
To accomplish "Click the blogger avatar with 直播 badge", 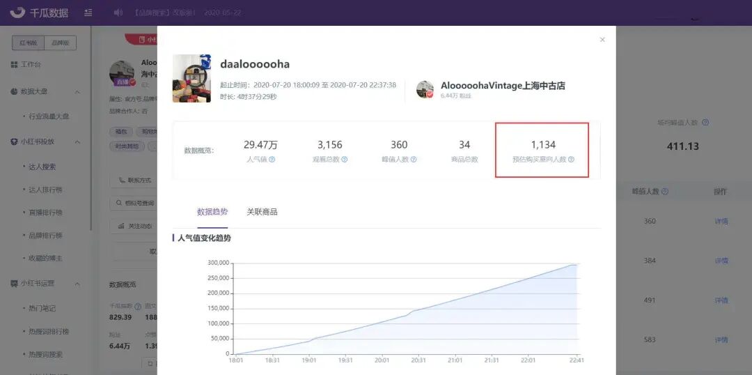I will pyautogui.click(x=123, y=73).
